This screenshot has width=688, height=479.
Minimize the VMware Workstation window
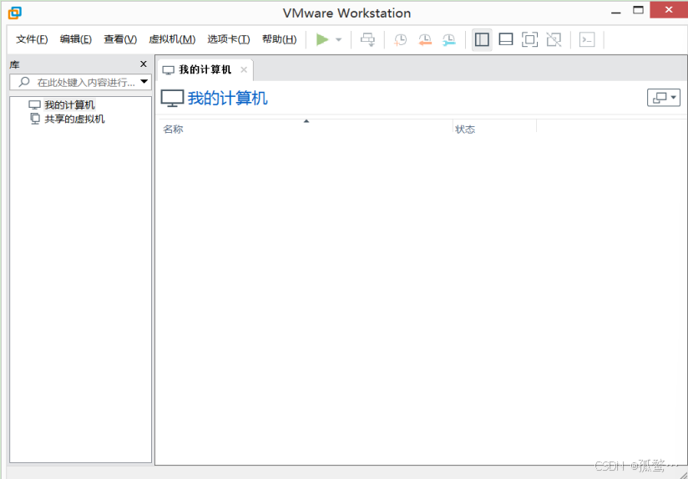pos(615,13)
